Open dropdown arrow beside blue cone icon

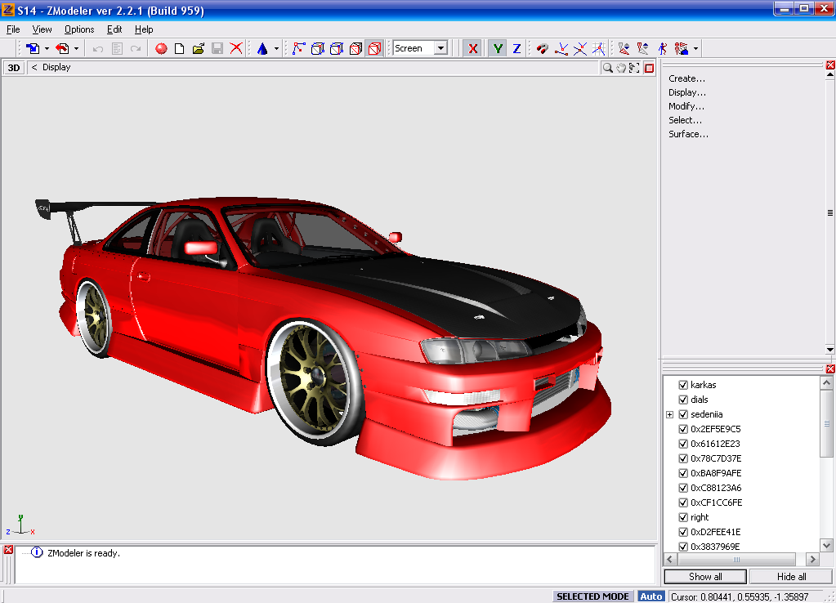pos(276,49)
